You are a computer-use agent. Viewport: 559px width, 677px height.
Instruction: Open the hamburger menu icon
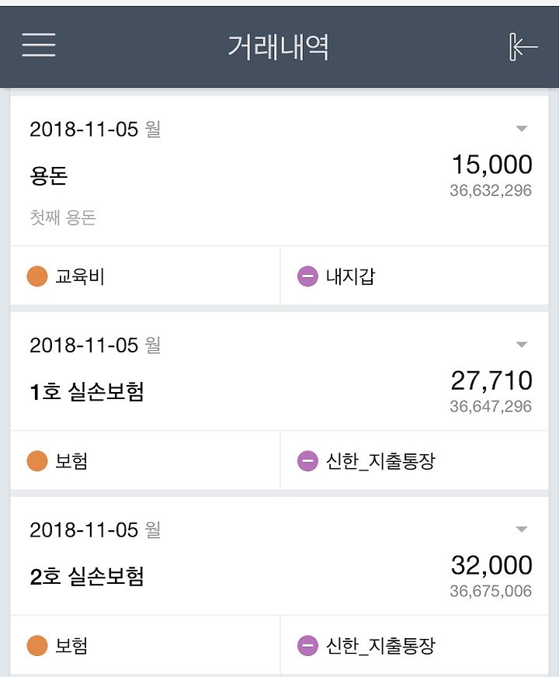(x=39, y=45)
